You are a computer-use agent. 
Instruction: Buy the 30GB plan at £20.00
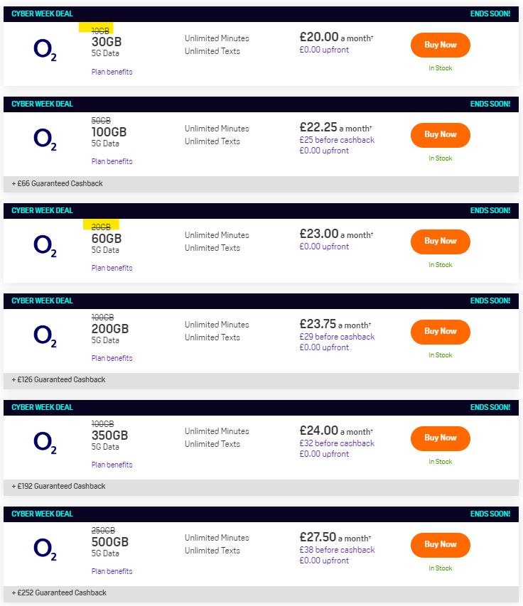441,45
